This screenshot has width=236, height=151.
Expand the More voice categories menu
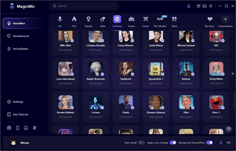[x=174, y=21]
